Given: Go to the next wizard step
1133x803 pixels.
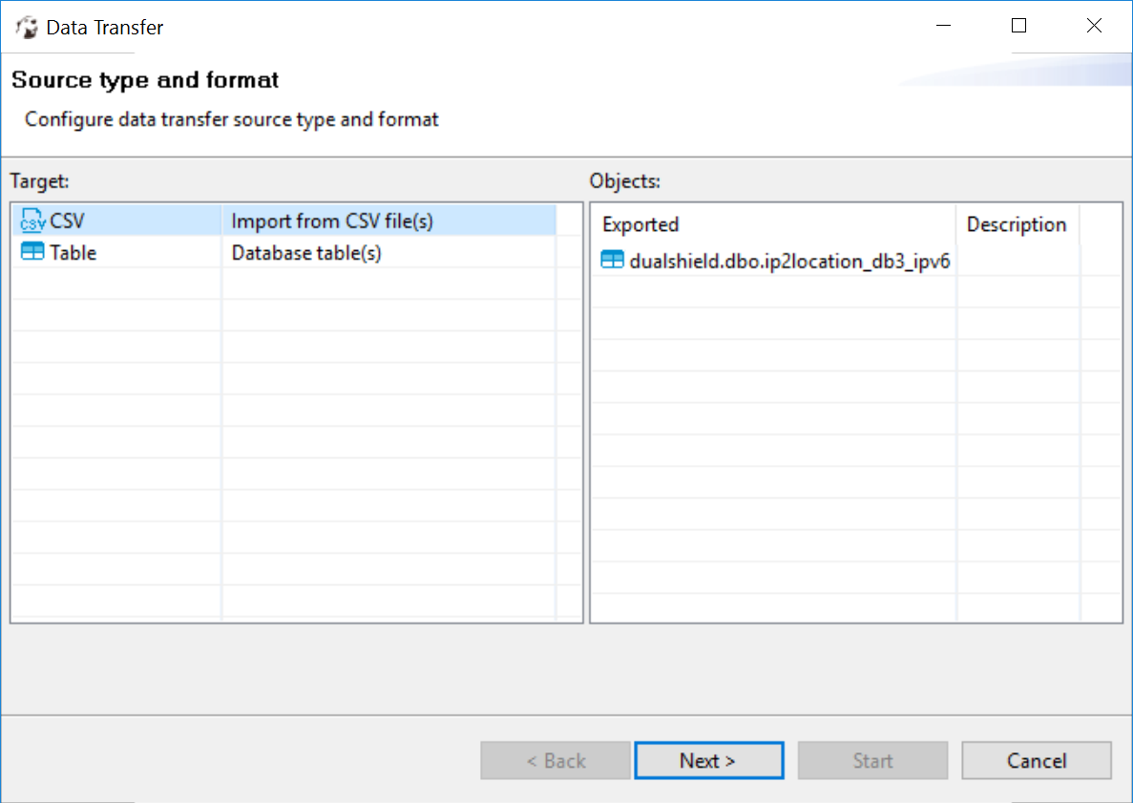Looking at the screenshot, I should click(x=709, y=760).
